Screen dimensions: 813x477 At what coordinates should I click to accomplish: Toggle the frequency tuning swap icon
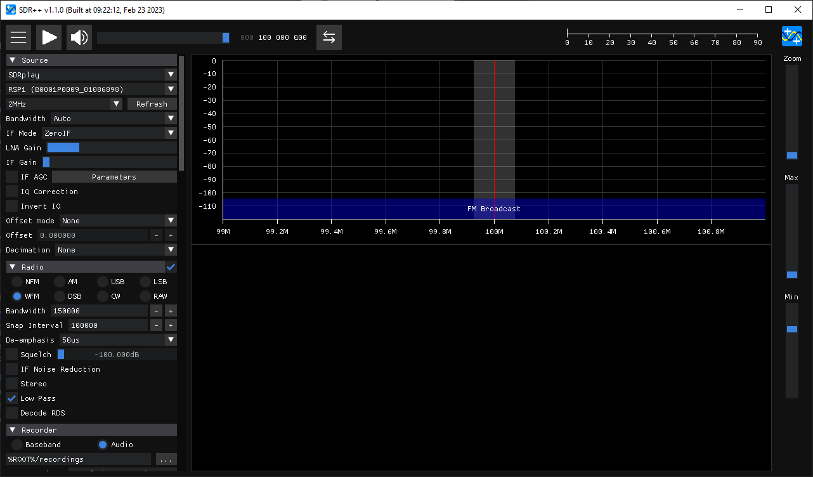click(329, 37)
